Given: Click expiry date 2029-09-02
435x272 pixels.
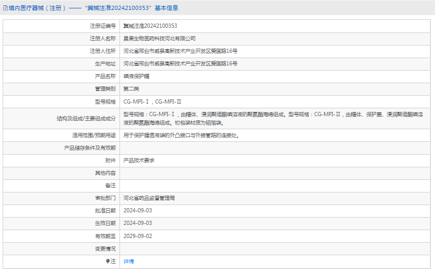Looking at the screenshot, I should [x=138, y=236].
